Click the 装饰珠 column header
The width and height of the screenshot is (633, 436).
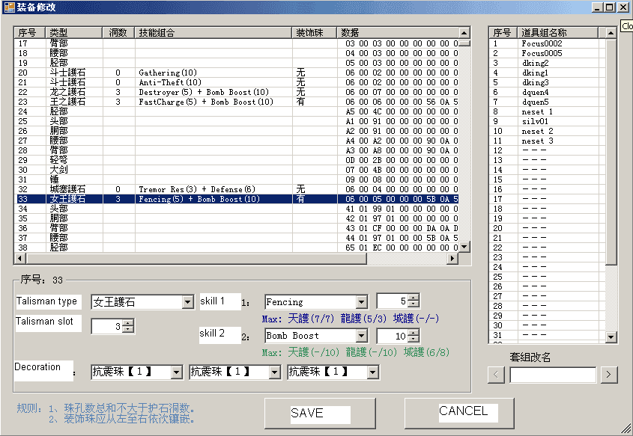(314, 33)
